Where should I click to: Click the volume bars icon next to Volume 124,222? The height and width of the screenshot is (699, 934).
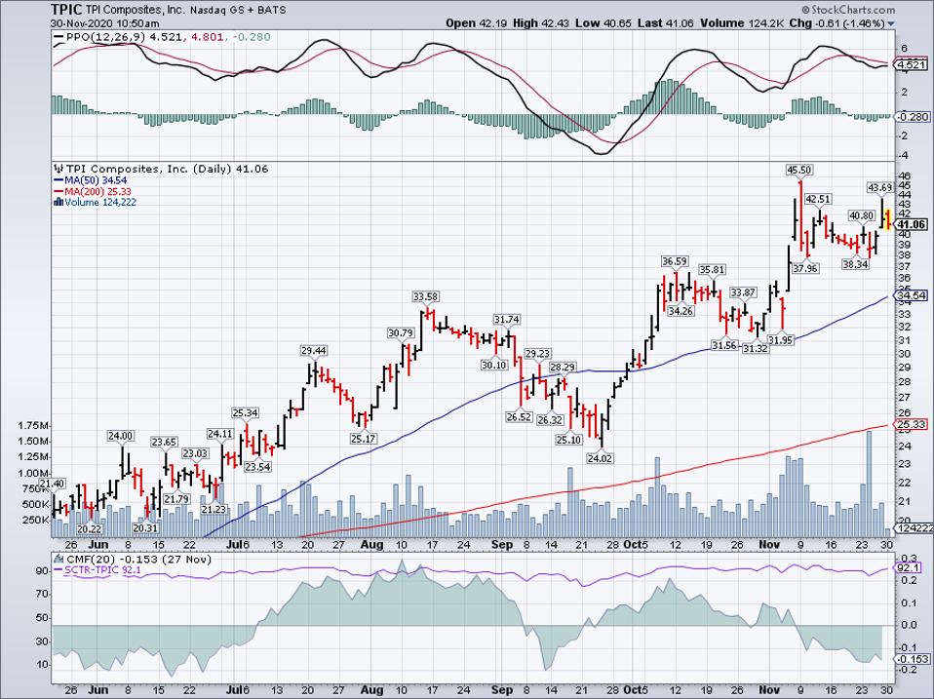(58, 203)
